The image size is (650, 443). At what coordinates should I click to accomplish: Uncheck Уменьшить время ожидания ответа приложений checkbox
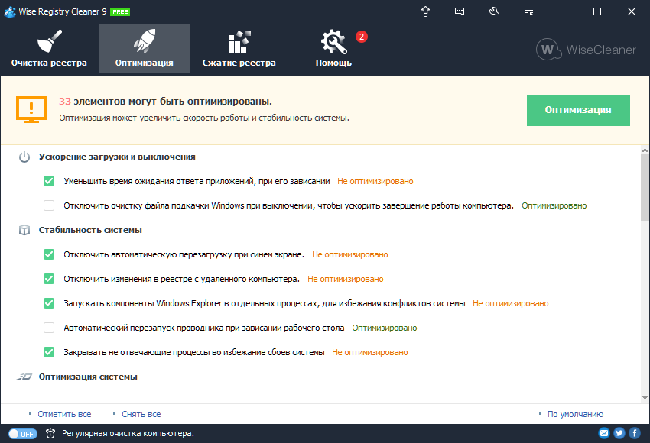pyautogui.click(x=49, y=181)
